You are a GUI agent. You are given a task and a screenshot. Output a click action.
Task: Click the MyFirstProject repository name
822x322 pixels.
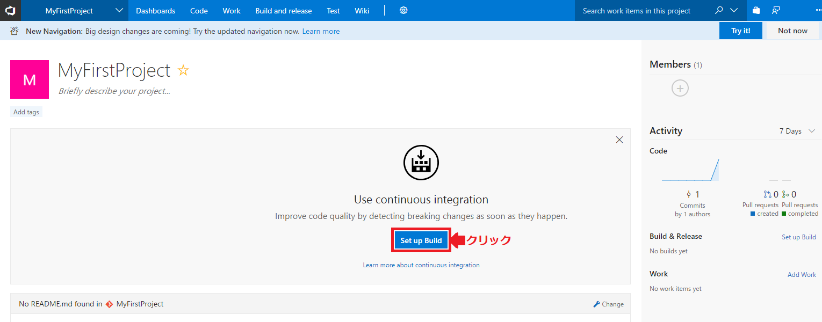140,304
